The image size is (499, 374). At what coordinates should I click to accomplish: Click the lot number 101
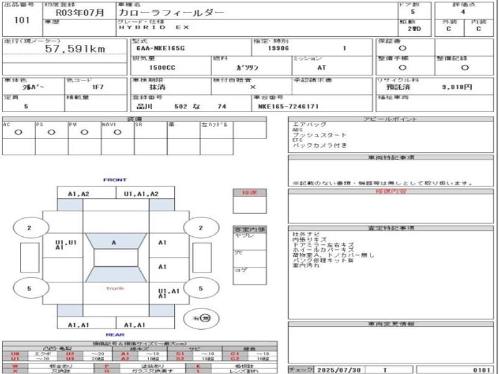[x=22, y=21]
